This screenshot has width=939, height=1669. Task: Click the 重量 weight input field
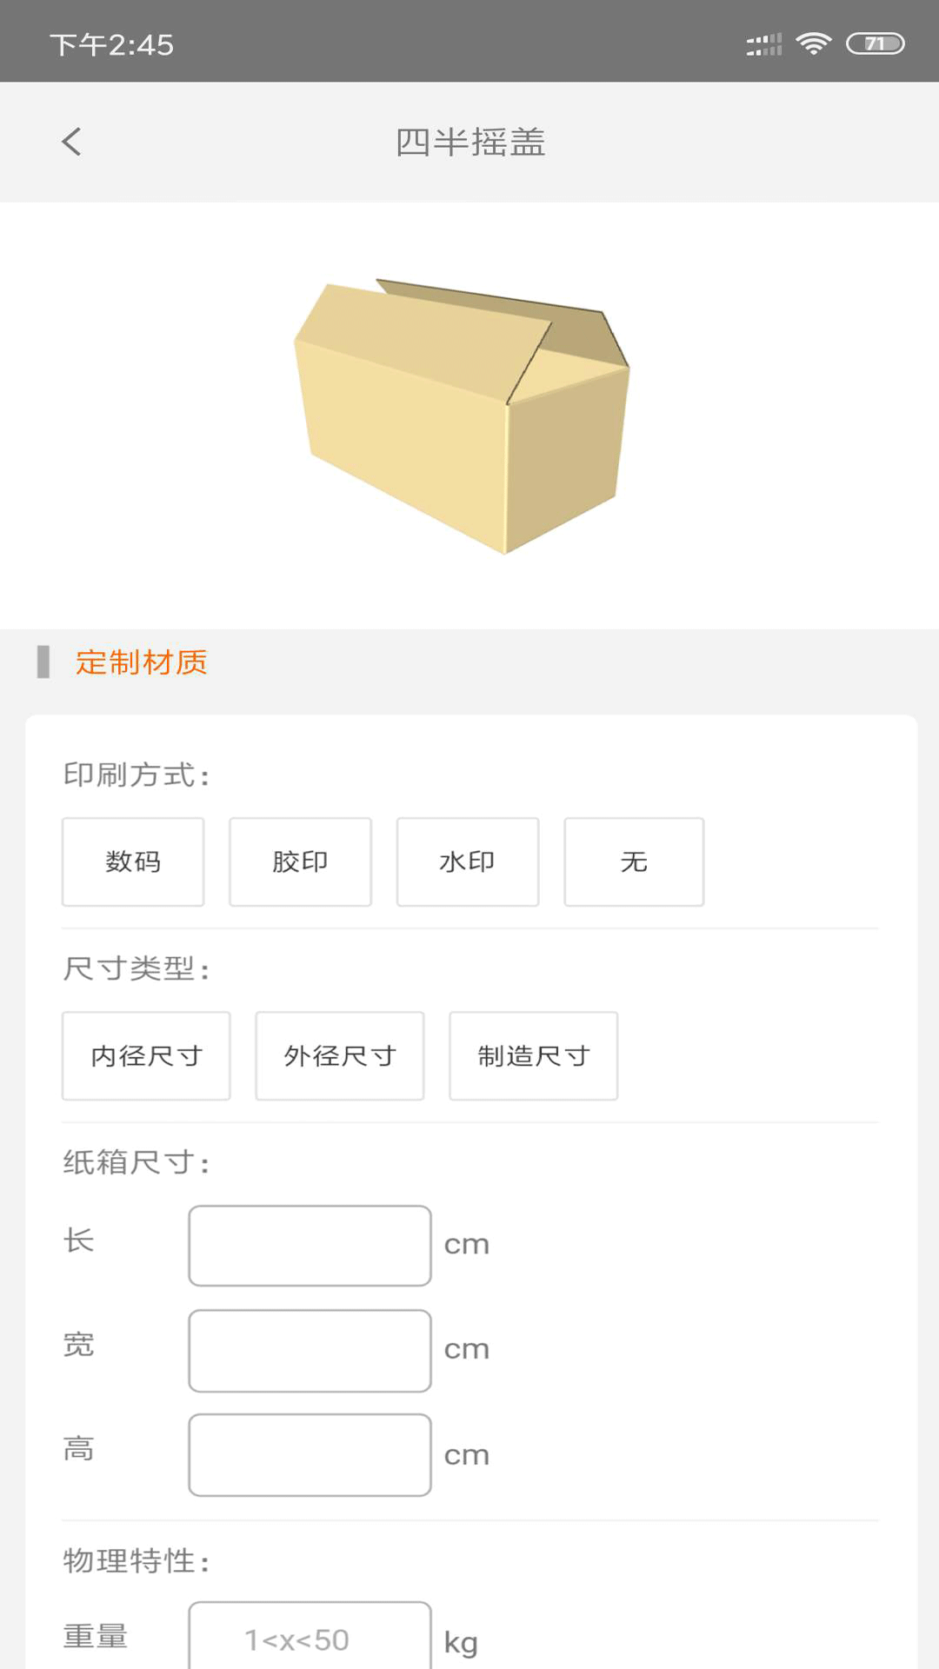(x=310, y=1637)
